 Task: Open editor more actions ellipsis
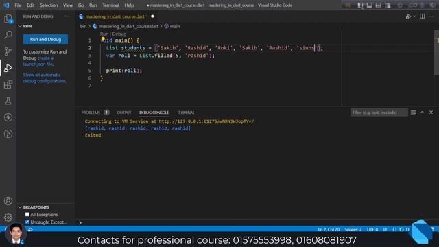click(x=431, y=16)
